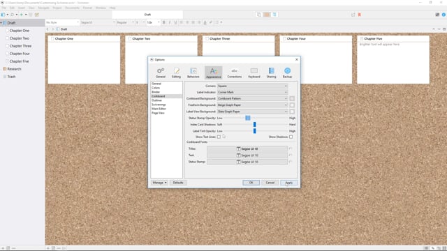This screenshot has width=447, height=251.
Task: Click the OK button
Action: tap(251, 183)
